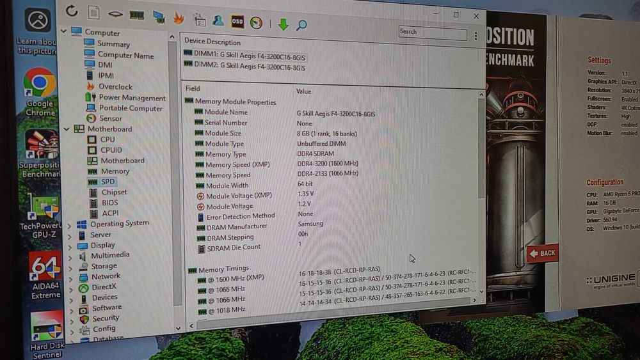Collapse the Motherboard tree node

click(x=67, y=129)
